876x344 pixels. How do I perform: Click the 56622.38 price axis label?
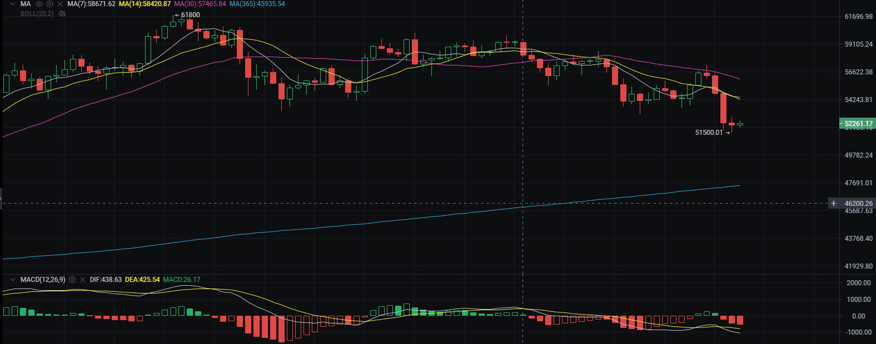(859, 72)
